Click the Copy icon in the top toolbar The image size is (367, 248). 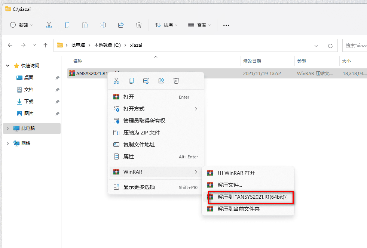[67, 25]
